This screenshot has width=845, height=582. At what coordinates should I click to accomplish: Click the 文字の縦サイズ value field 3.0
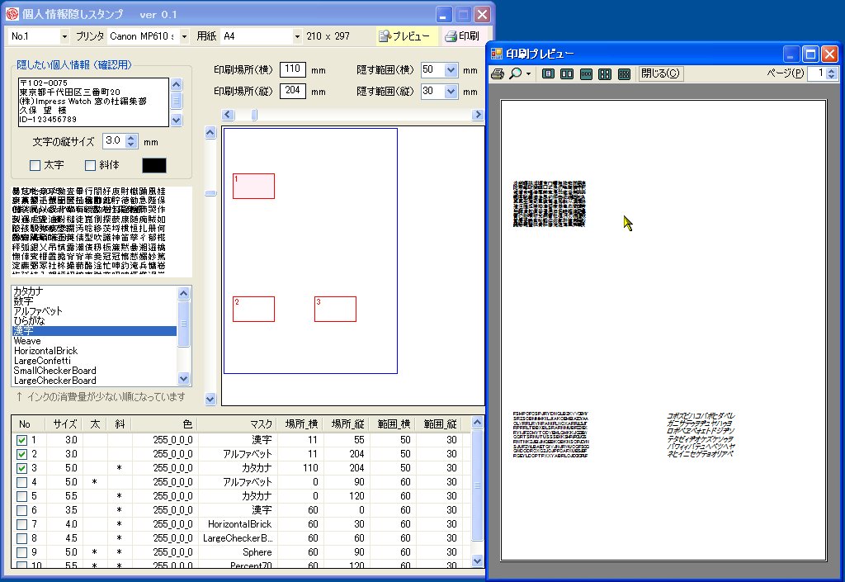[x=114, y=140]
